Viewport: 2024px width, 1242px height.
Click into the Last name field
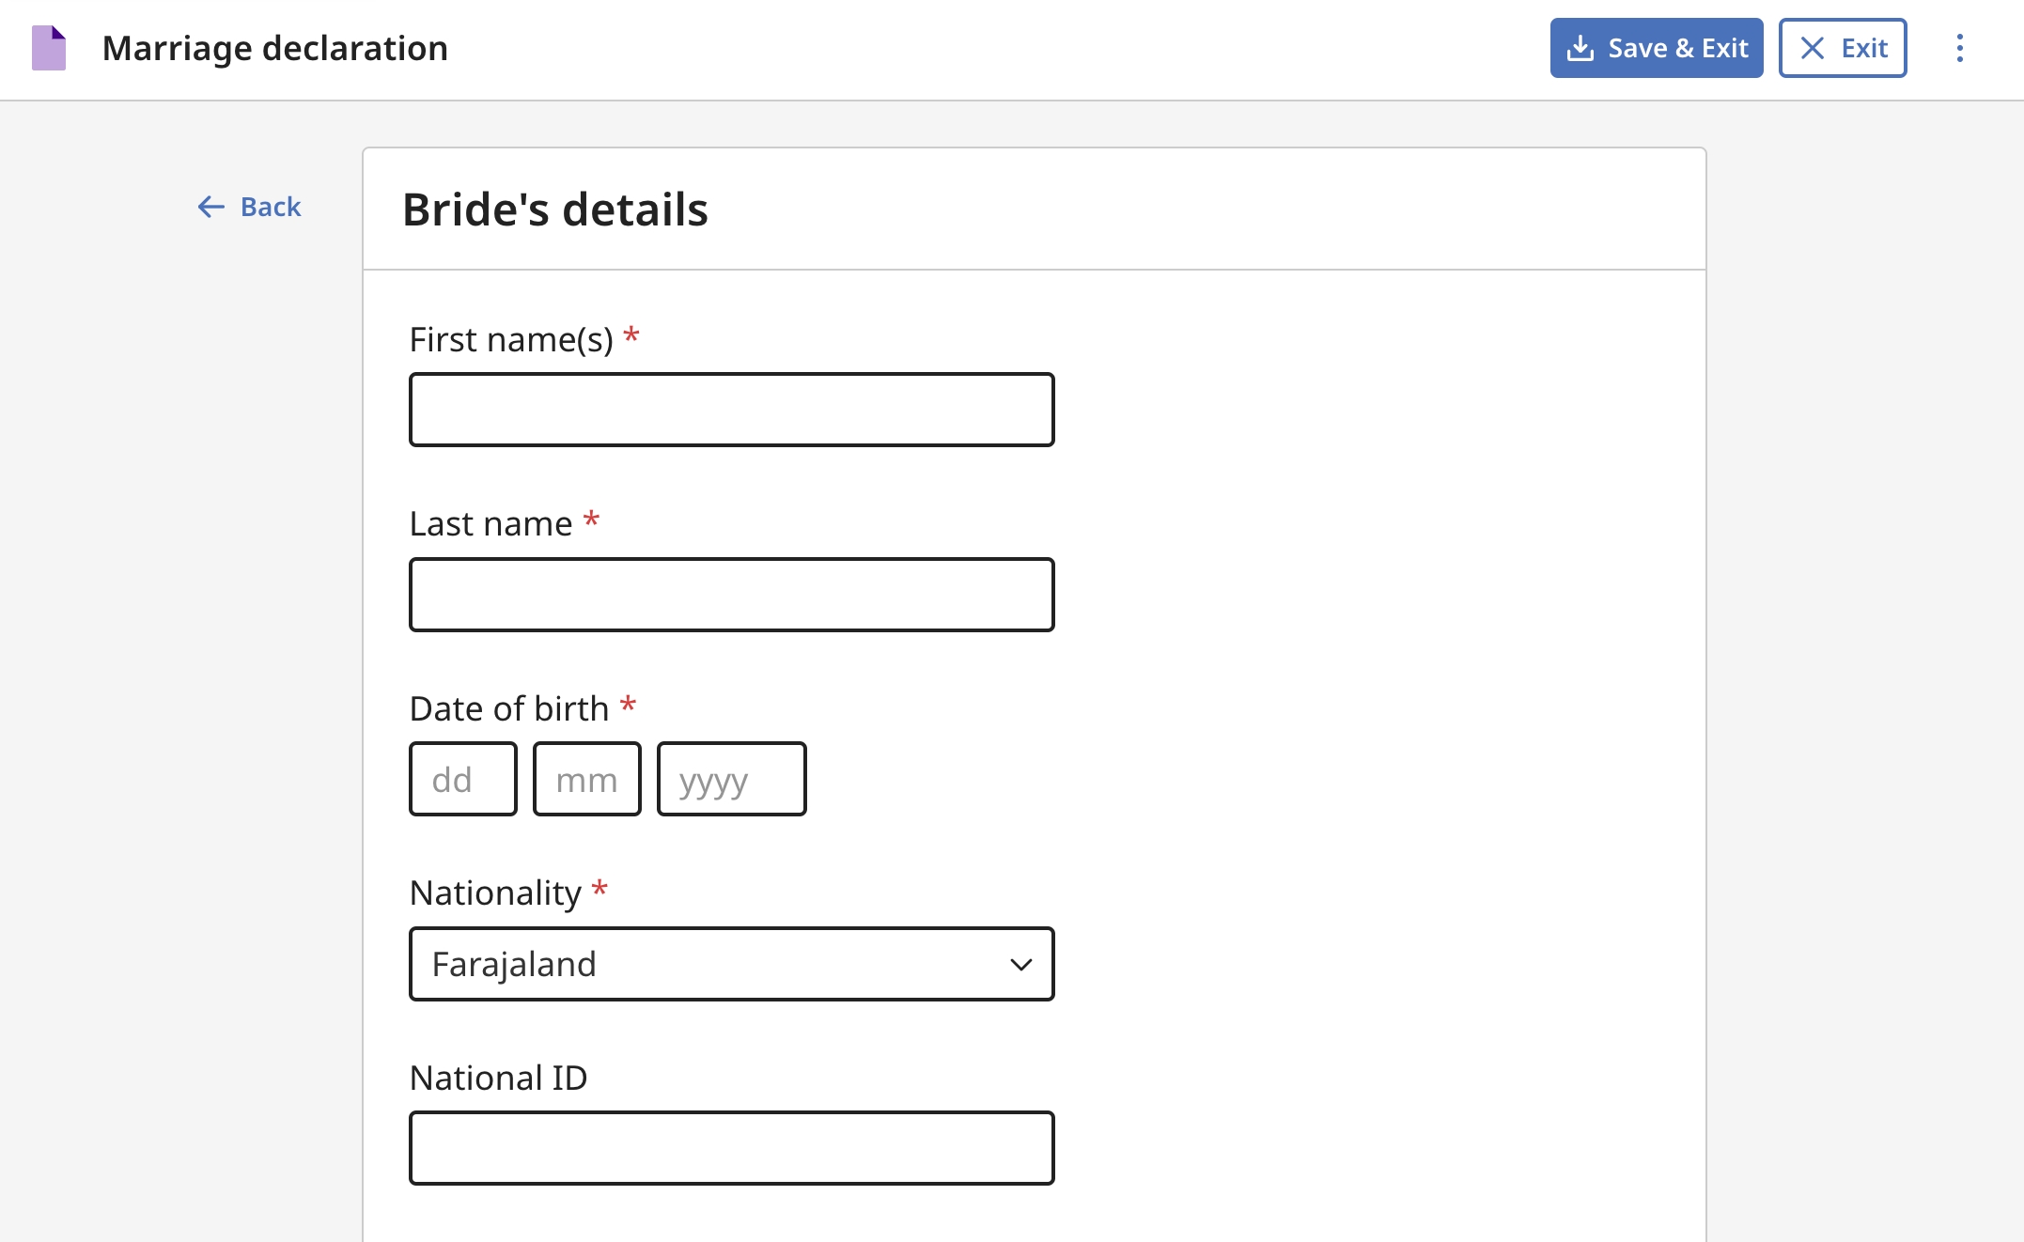(731, 595)
